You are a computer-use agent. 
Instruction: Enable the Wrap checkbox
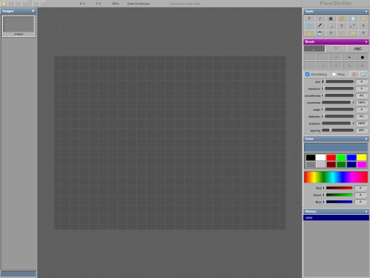tap(334, 74)
